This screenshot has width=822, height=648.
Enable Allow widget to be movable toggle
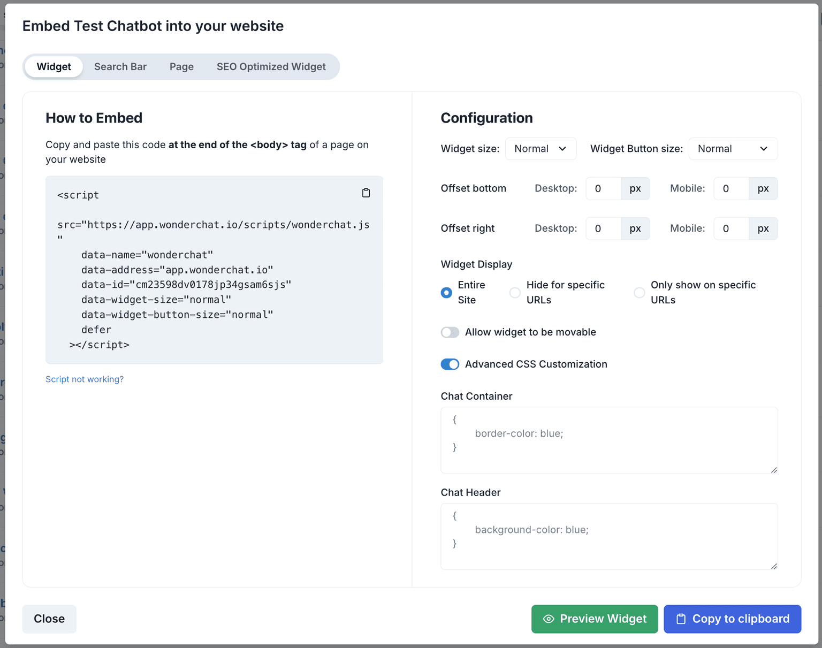[450, 332]
